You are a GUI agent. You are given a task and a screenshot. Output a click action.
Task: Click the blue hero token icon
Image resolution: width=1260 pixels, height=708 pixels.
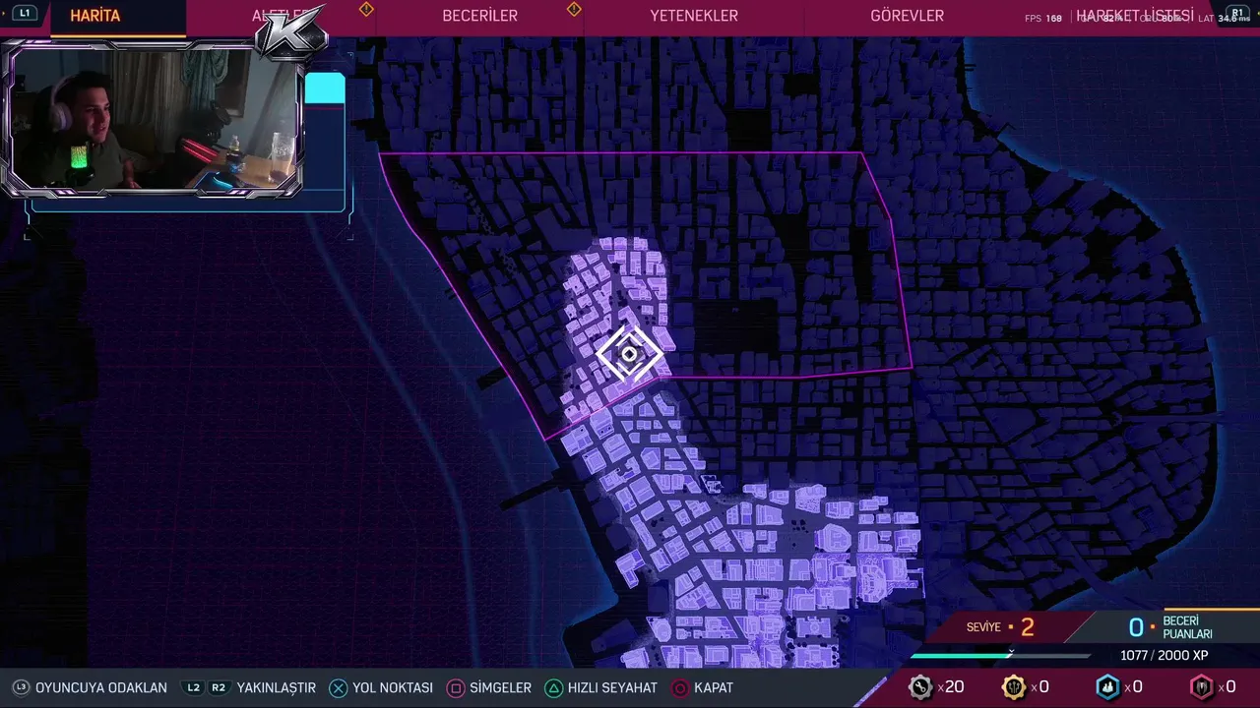tap(1107, 687)
